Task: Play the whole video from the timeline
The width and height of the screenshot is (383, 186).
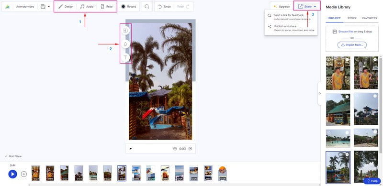Action: coord(12,174)
